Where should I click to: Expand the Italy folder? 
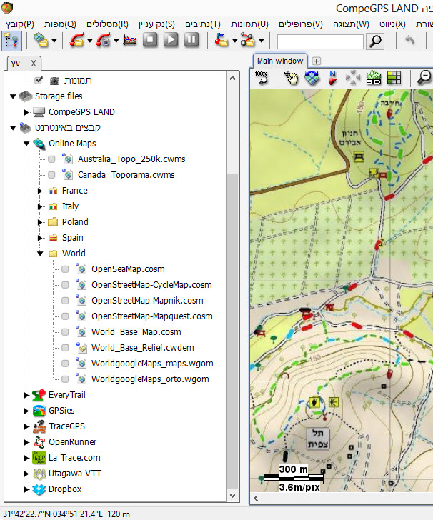[x=40, y=206]
